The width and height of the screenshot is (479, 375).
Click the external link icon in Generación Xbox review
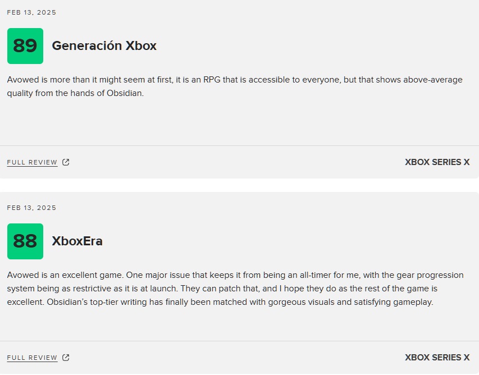click(x=66, y=162)
